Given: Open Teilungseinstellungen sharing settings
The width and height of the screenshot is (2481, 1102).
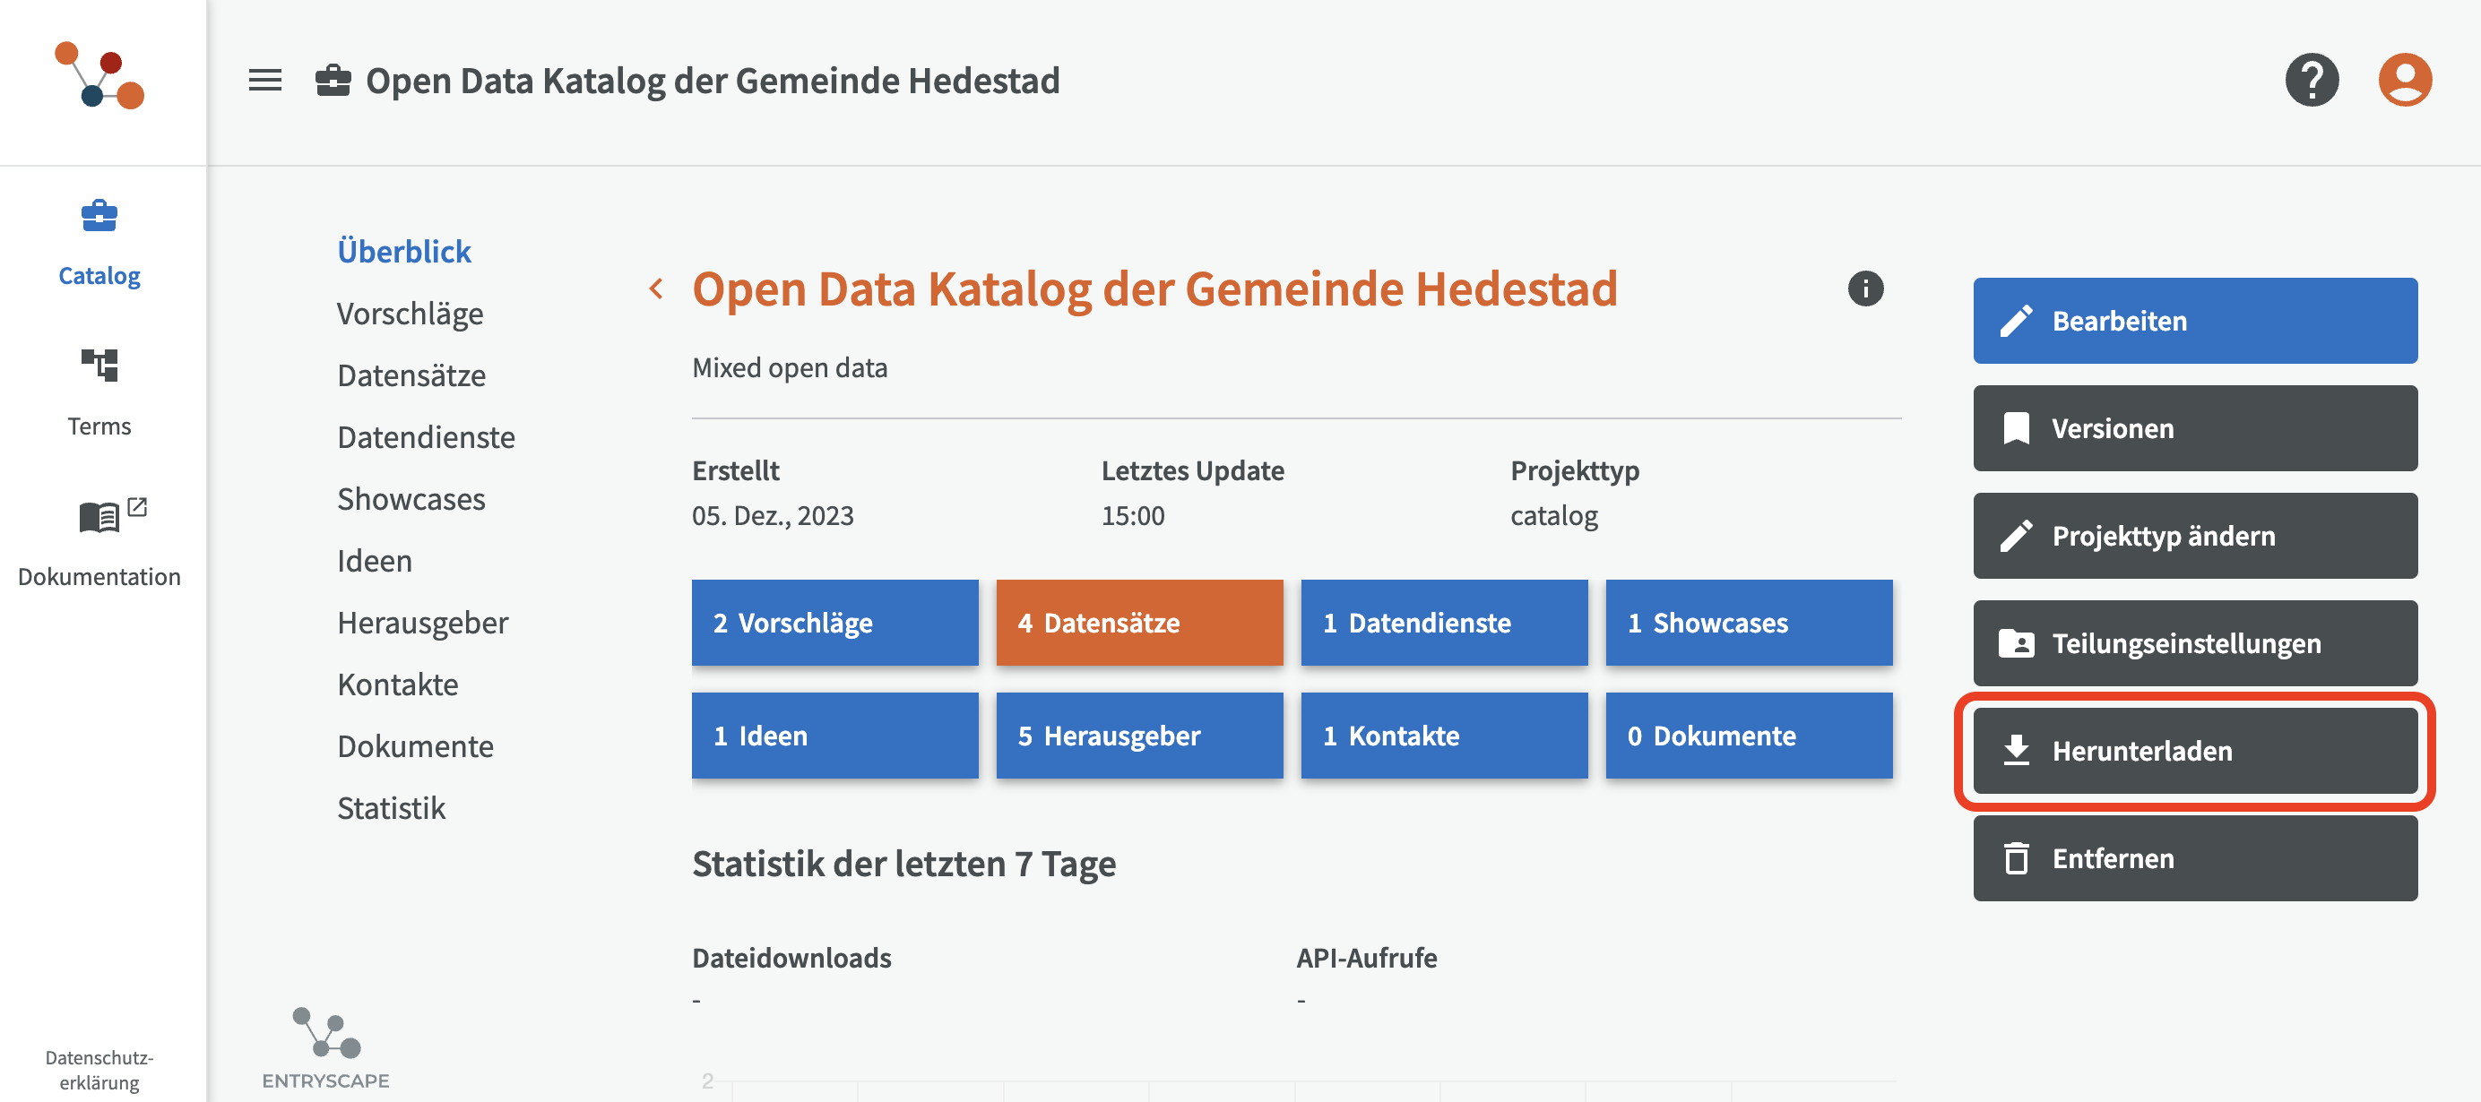Looking at the screenshot, I should coord(2195,643).
